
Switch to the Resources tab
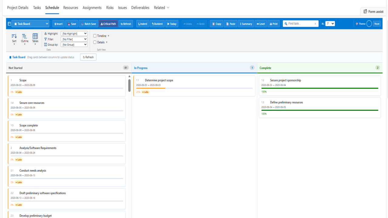tap(71, 8)
